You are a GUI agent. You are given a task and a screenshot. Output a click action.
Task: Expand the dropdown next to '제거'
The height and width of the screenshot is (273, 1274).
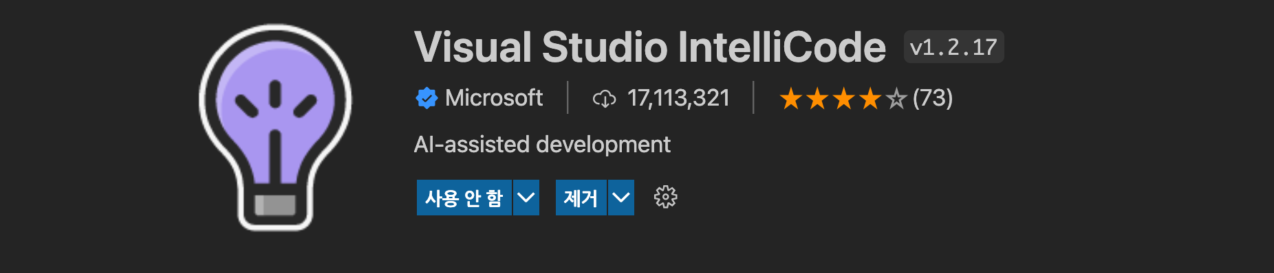(x=621, y=198)
